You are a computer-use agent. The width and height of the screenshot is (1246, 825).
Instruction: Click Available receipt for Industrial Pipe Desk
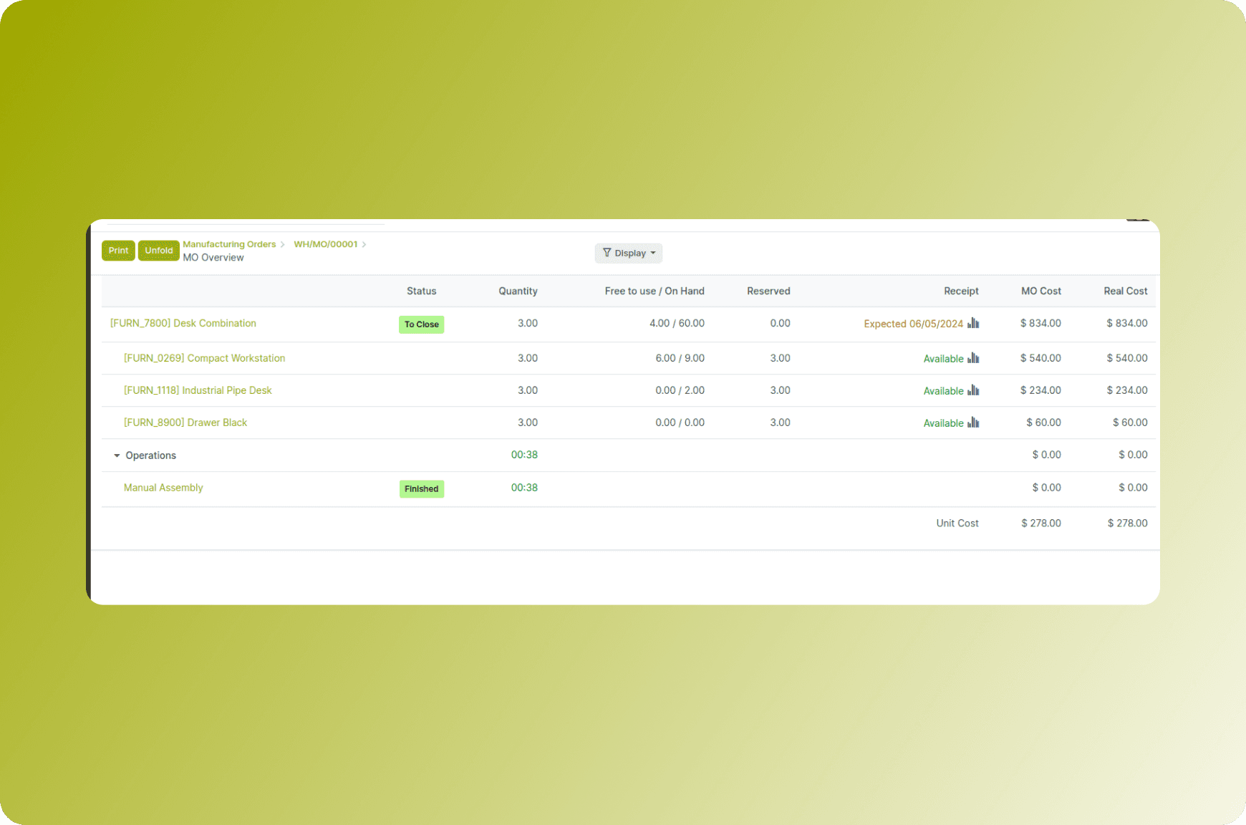point(943,391)
